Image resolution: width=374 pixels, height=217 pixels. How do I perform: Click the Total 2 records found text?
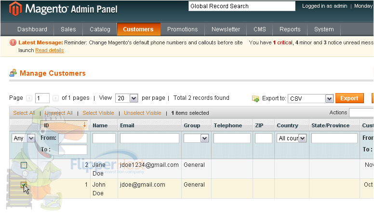click(x=201, y=98)
